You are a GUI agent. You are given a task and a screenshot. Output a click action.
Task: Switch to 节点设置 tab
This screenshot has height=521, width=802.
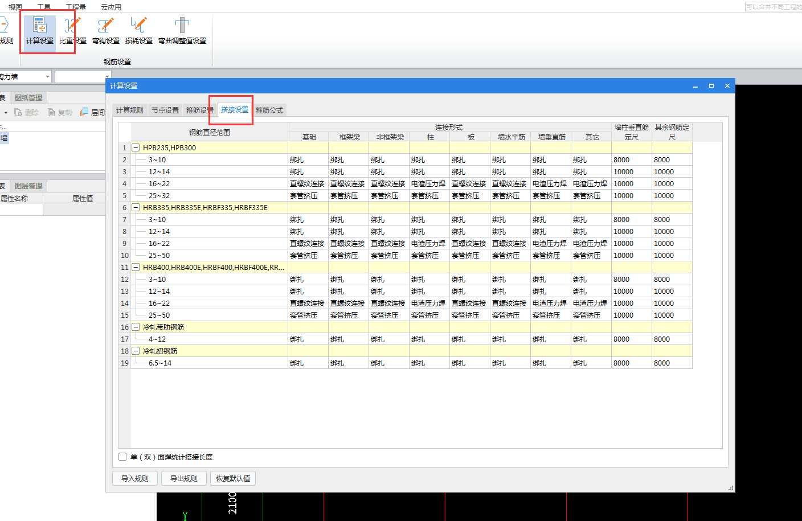(165, 110)
